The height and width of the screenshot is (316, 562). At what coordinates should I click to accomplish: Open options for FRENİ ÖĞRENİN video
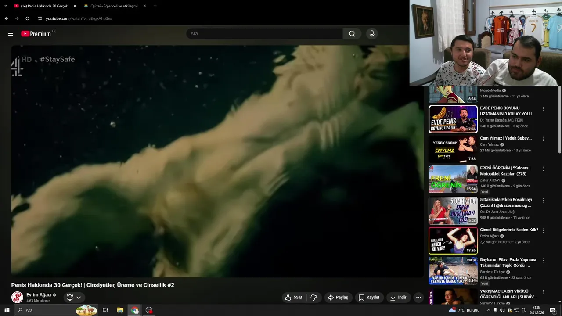point(544,169)
